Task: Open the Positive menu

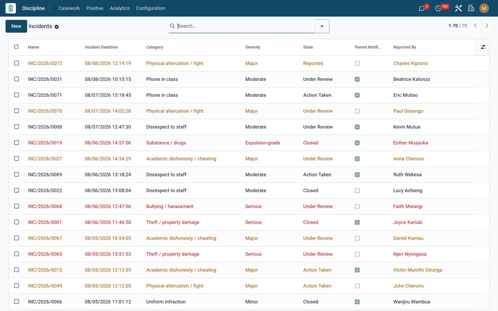Action: pos(95,8)
